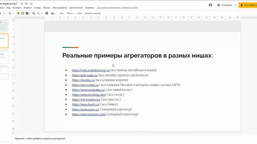Image resolution: width=257 pixels, height=144 pixels.
Task: Open the Shape tool icon
Action: pyautogui.click(x=34, y=13)
